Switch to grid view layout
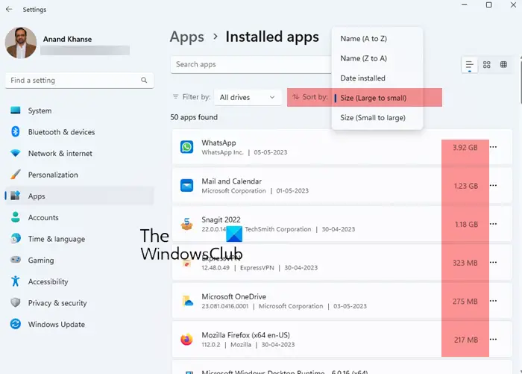This screenshot has width=522, height=374. tap(487, 65)
